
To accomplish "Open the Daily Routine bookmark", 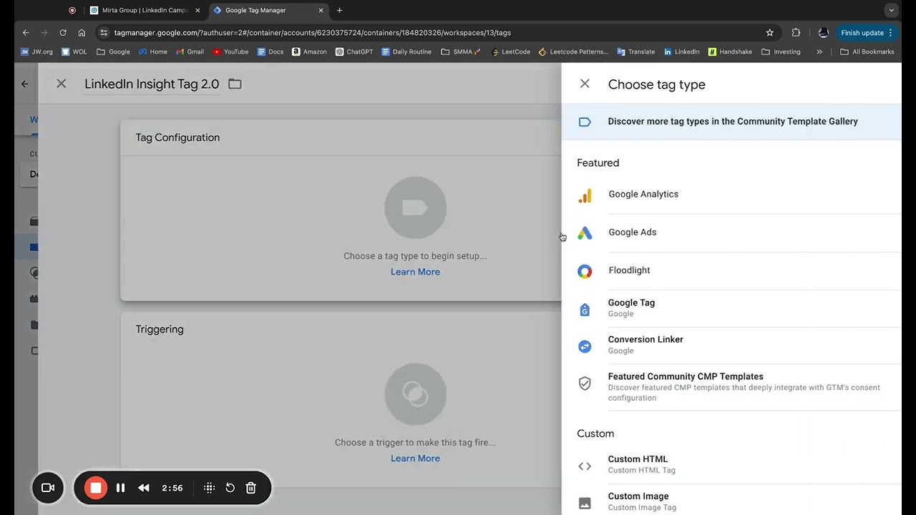I will pyautogui.click(x=406, y=52).
